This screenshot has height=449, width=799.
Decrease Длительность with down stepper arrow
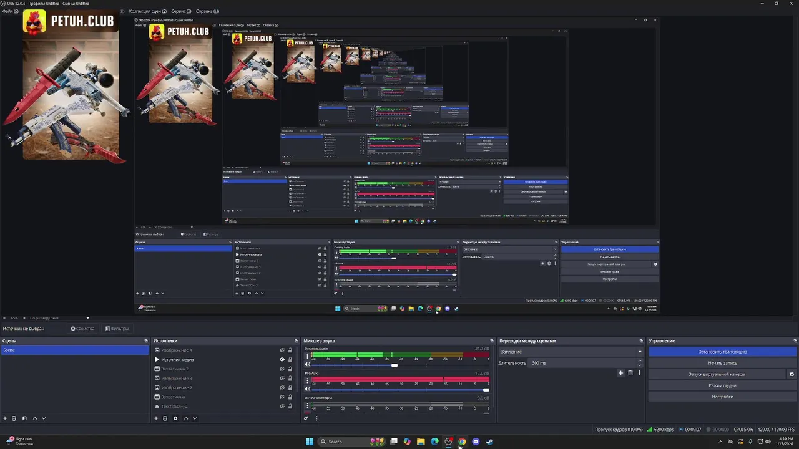(x=640, y=365)
